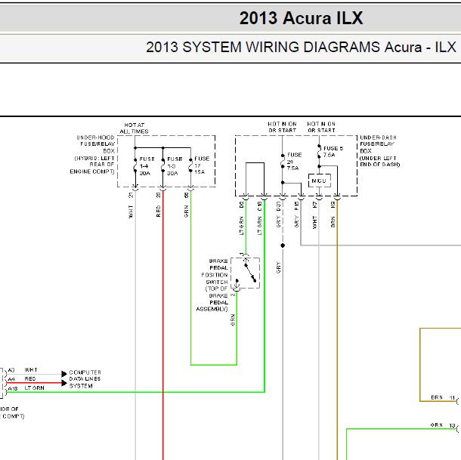This screenshot has width=461, height=460.
Task: Click the "A18 LT GRN" pin label
Action: point(26,388)
